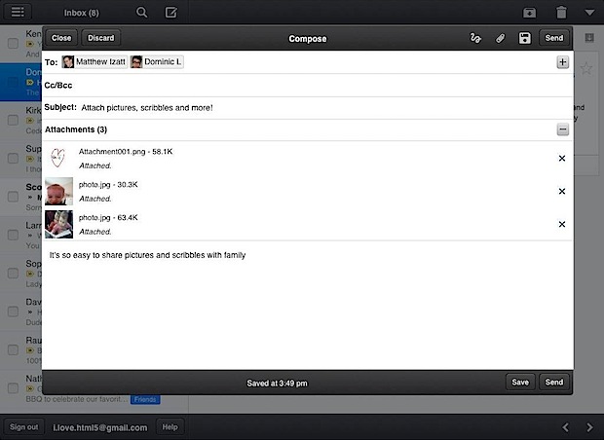
Task: Collapse the Attachments section with minus button
Action: (x=562, y=129)
